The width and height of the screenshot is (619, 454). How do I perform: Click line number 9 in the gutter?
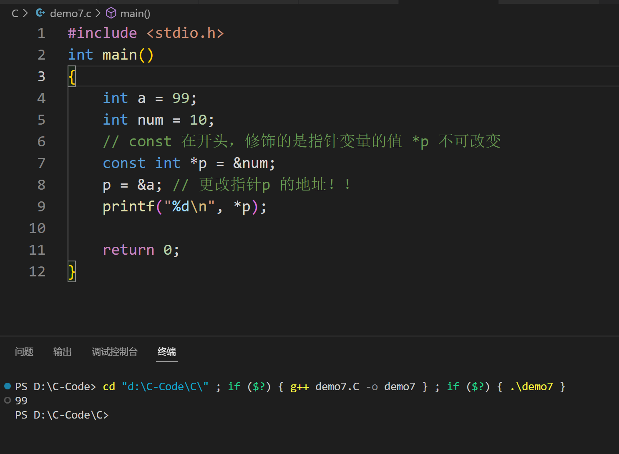(x=41, y=206)
